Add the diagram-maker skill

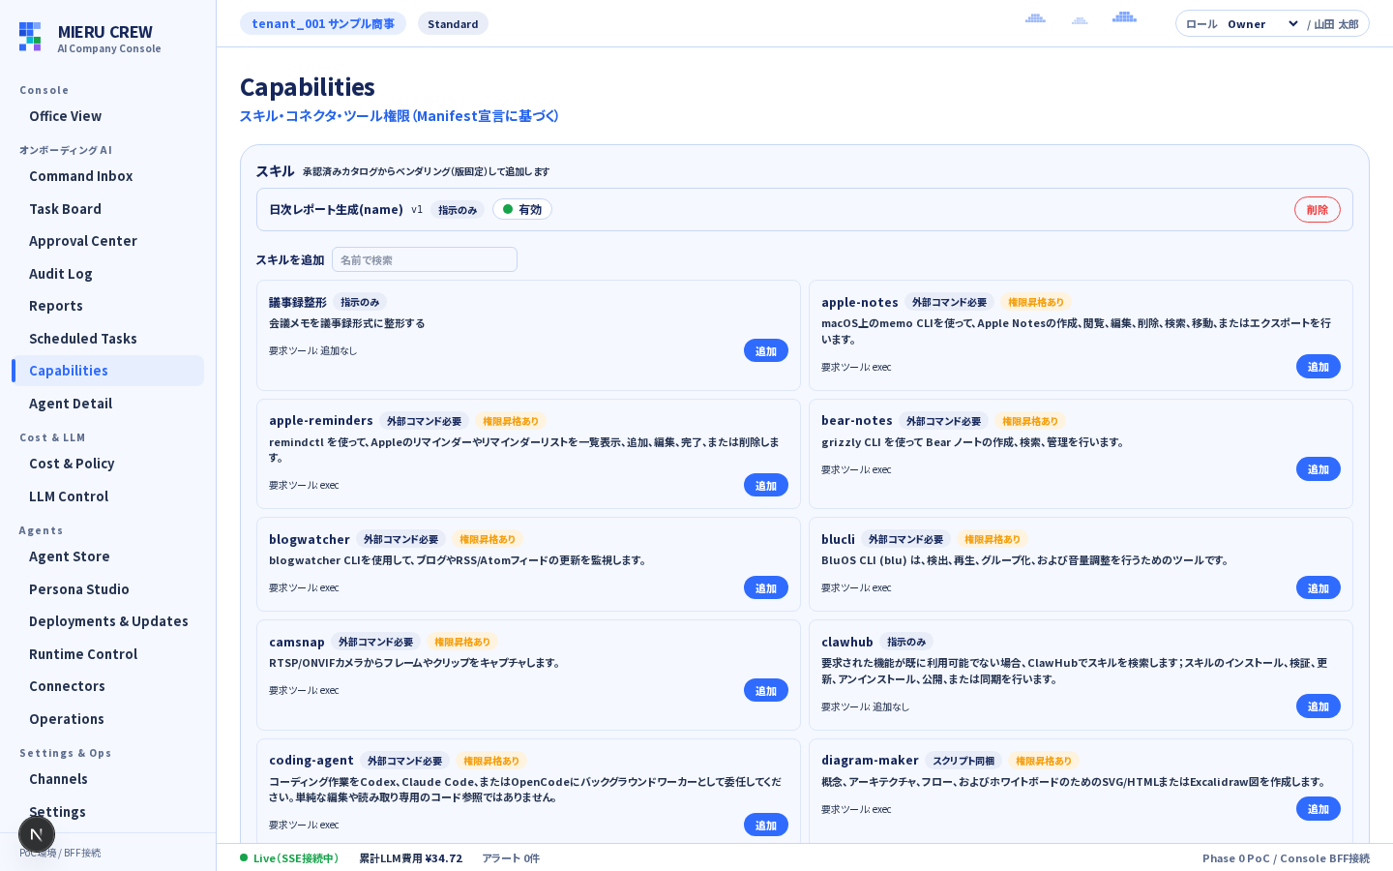pos(1319,808)
